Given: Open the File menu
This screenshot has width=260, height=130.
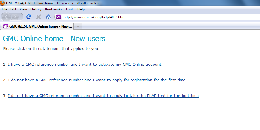Looking at the screenshot, I should 4,9.
